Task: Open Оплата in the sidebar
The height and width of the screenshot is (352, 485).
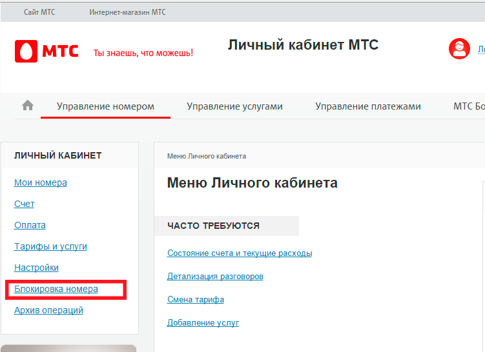Action: [x=30, y=225]
